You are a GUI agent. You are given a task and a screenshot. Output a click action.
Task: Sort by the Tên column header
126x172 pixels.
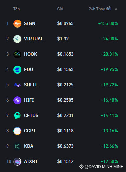tap(17, 9)
